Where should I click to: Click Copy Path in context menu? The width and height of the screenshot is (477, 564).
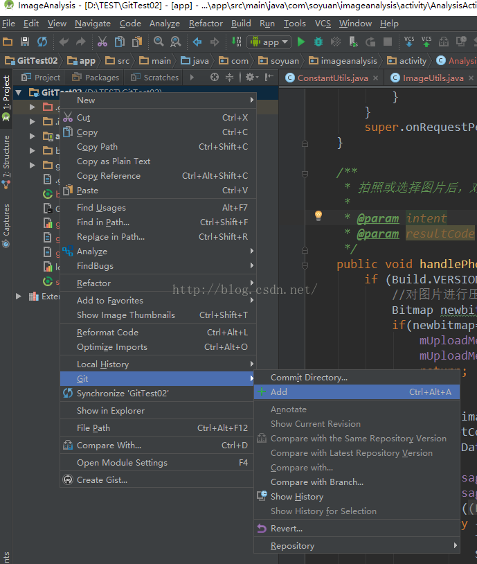point(158,147)
